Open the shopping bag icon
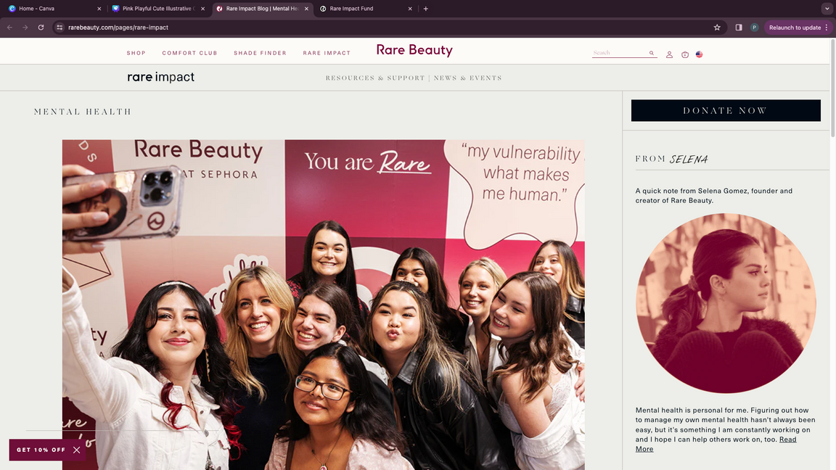 [x=684, y=54]
